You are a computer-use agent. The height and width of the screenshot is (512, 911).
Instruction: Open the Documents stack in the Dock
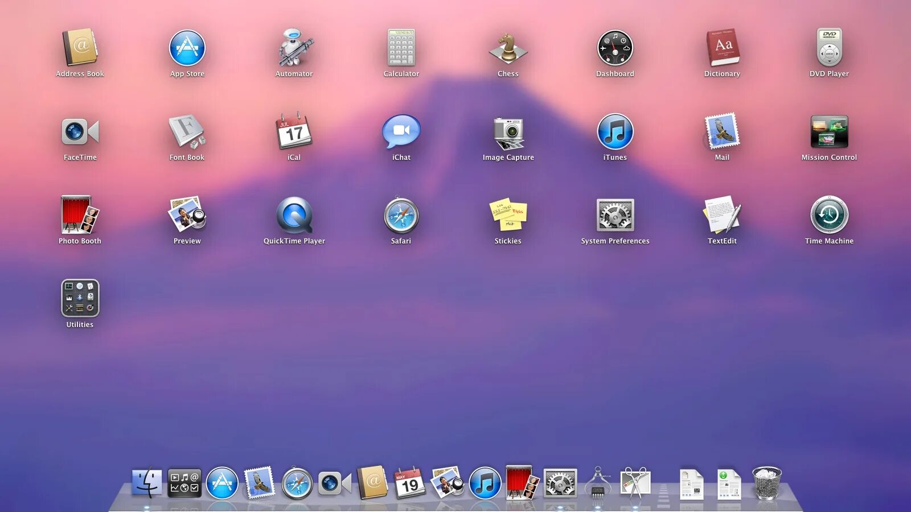(692, 484)
